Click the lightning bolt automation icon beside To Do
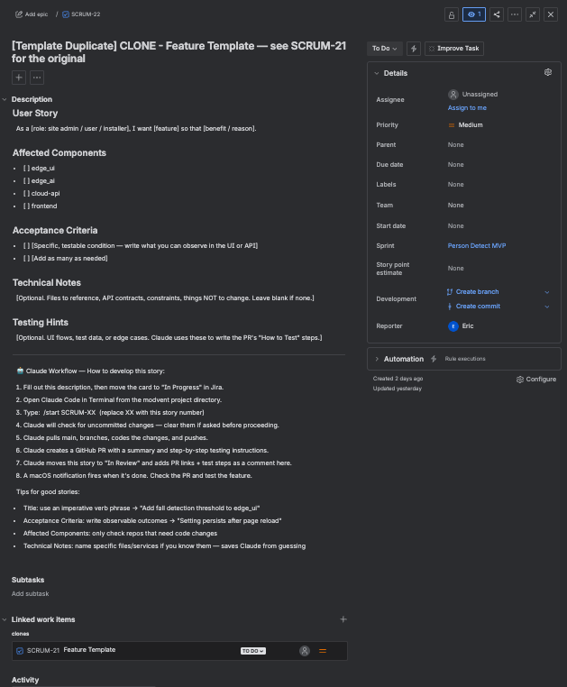Viewport: 567px width, 687px height. pyautogui.click(x=413, y=49)
